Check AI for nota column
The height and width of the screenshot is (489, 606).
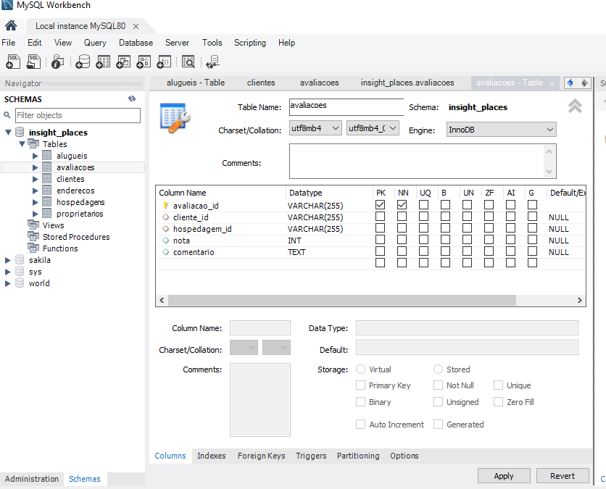(x=510, y=240)
